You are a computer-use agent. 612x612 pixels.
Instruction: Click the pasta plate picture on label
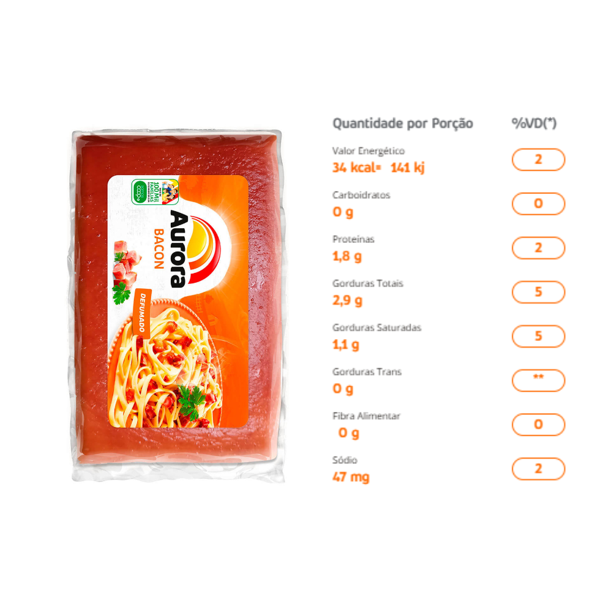pyautogui.click(x=165, y=363)
